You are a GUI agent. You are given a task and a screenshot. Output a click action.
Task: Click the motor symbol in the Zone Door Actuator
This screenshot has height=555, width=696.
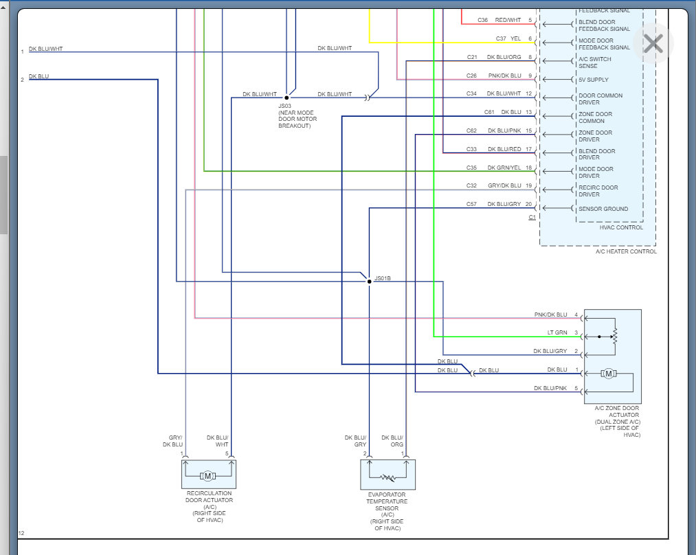[x=609, y=374]
